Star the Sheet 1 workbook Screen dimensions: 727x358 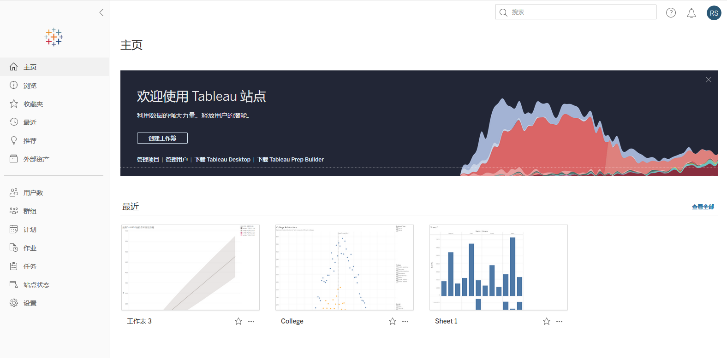click(546, 321)
